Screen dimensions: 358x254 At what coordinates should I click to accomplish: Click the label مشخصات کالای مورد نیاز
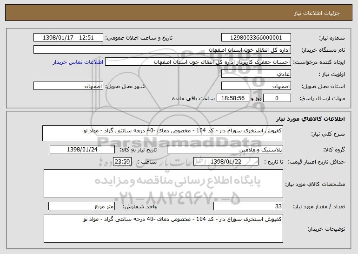tap(315, 184)
